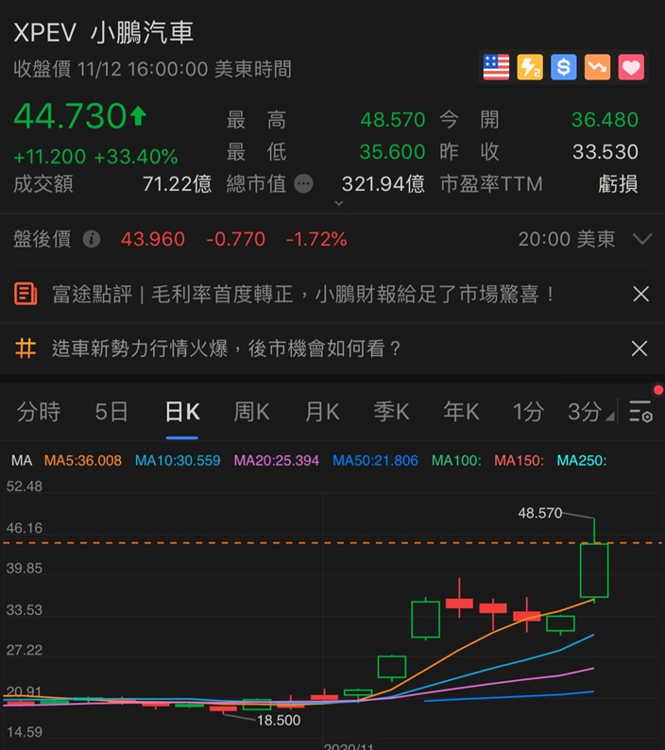
Task: Tap the latest large green candlestick
Action: click(x=594, y=571)
